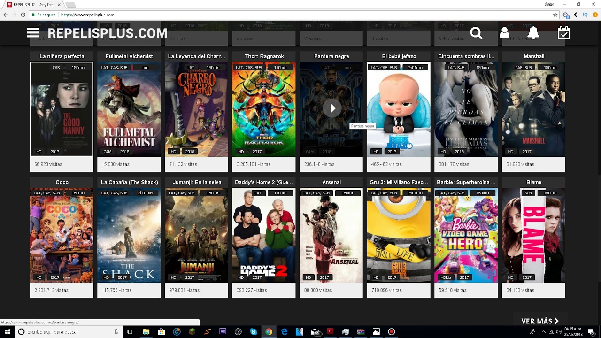The width and height of the screenshot is (601, 338).
Task: Click the search magnifier icon in site header
Action: (476, 33)
